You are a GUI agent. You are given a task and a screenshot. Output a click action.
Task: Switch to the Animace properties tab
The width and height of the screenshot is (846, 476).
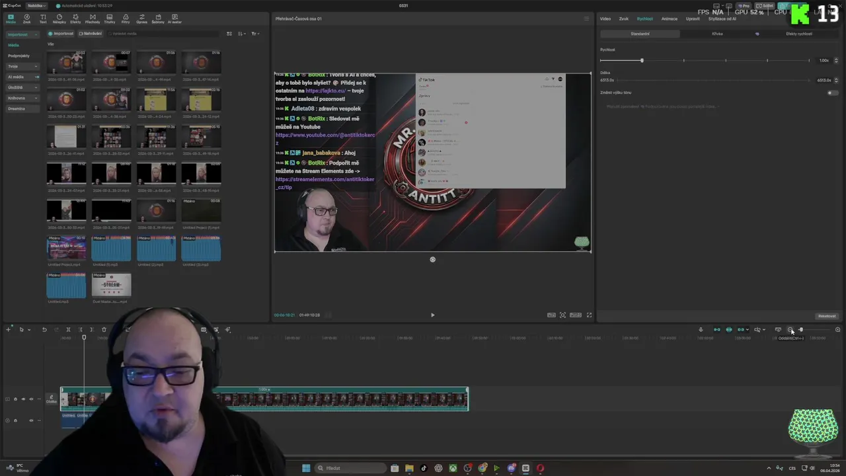(x=669, y=19)
